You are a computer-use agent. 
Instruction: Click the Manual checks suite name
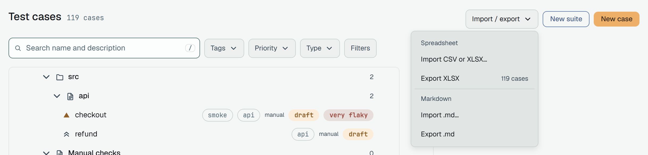(94, 152)
